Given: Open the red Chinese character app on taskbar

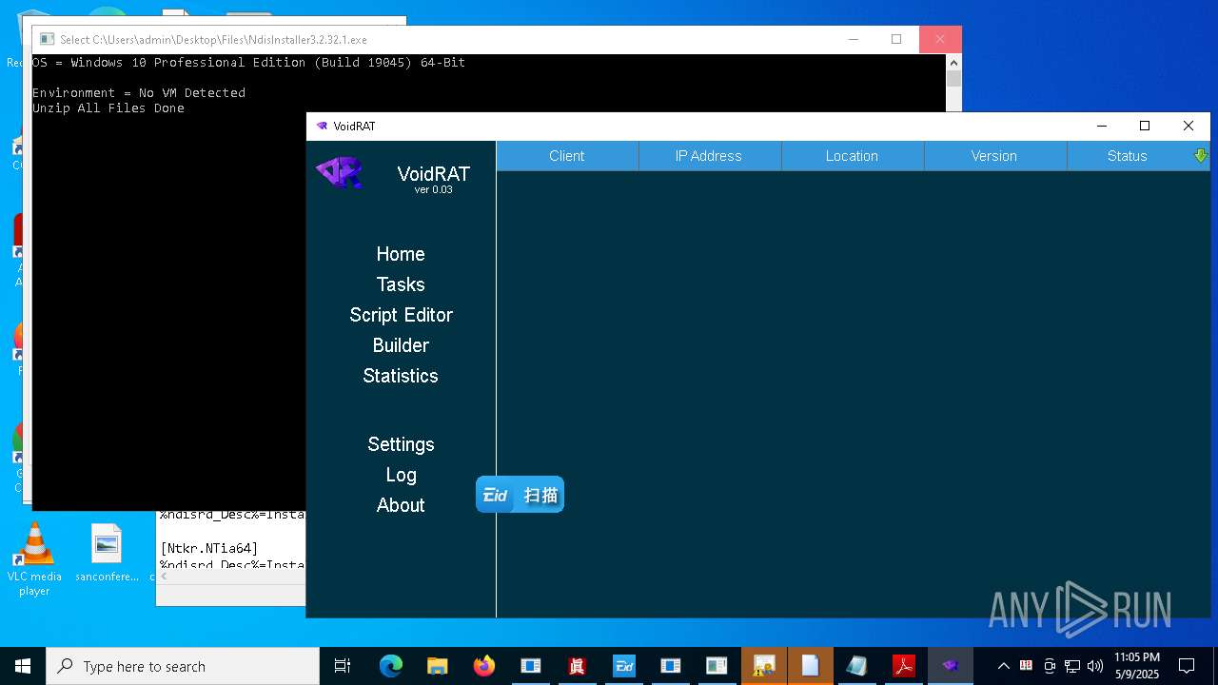Looking at the screenshot, I should [x=578, y=666].
